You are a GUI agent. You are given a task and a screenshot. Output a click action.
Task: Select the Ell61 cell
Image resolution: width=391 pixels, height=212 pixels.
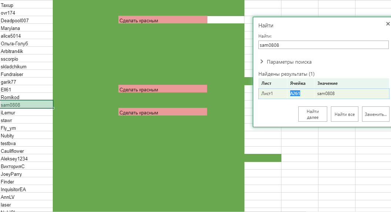click(x=26, y=89)
